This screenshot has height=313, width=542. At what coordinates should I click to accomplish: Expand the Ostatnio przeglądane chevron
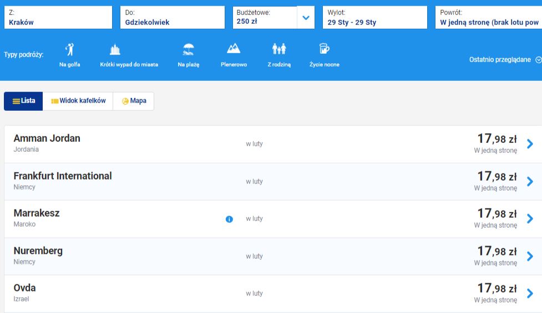(538, 60)
